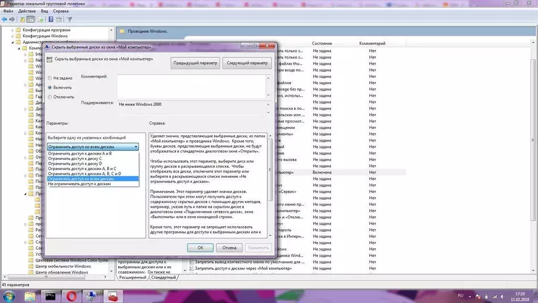Click the 'Следующий параметр' button
Screen dimensions: 538x303
pyautogui.click(x=247, y=63)
